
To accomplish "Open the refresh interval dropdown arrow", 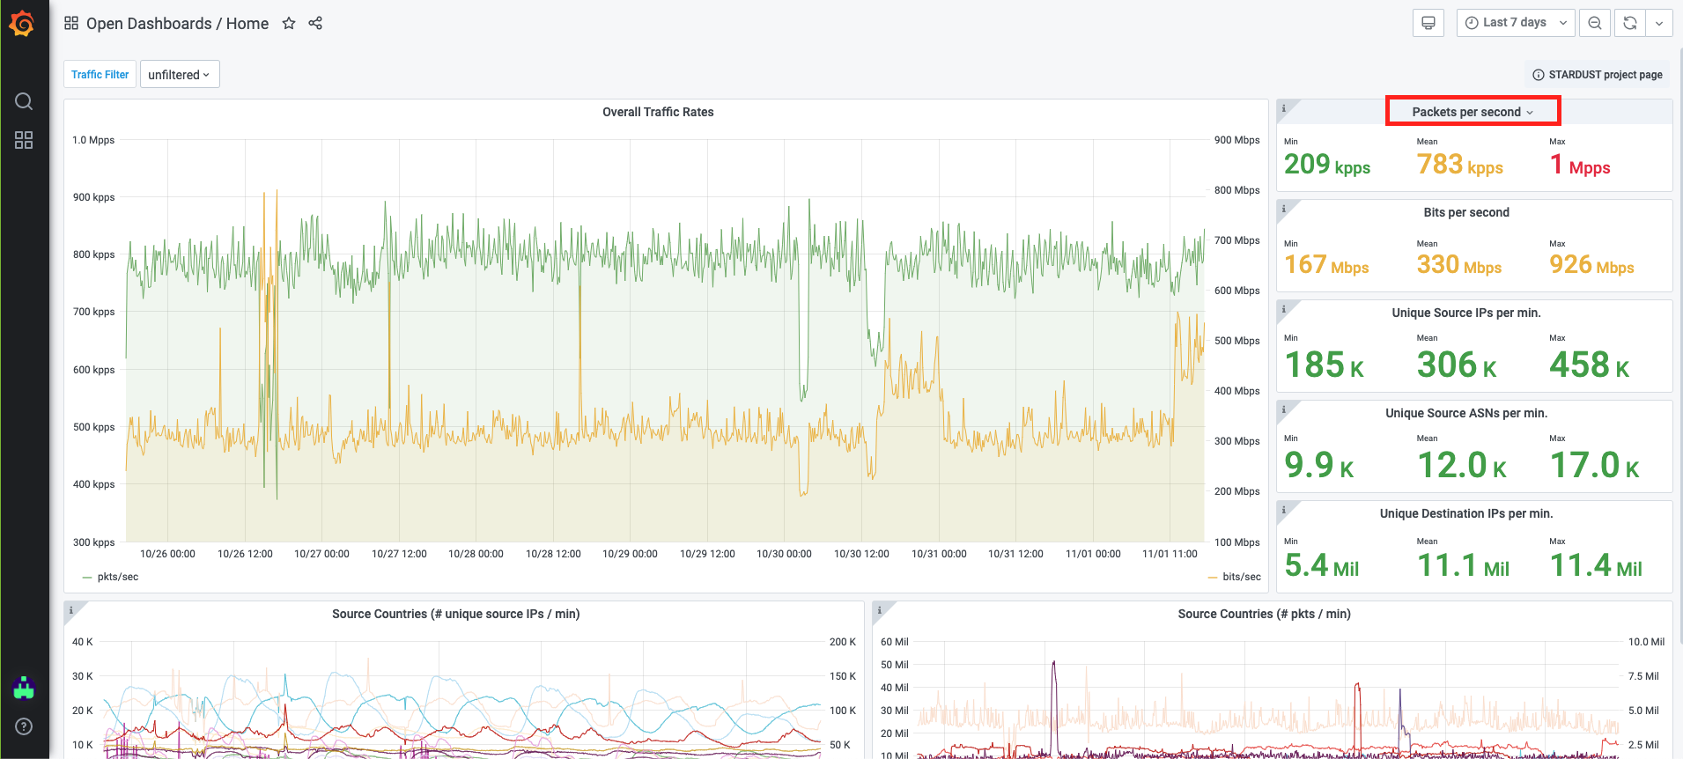I will (x=1659, y=23).
